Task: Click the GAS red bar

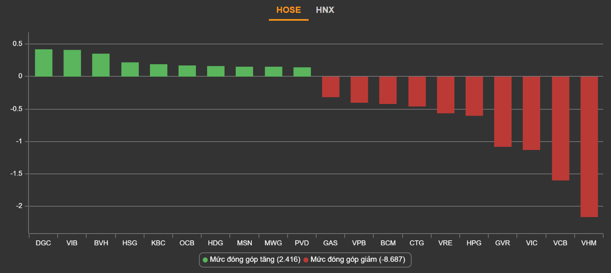Action: (331, 87)
